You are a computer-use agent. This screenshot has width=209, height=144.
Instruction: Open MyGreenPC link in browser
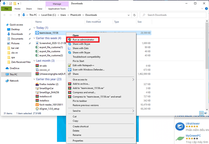click(x=193, y=136)
